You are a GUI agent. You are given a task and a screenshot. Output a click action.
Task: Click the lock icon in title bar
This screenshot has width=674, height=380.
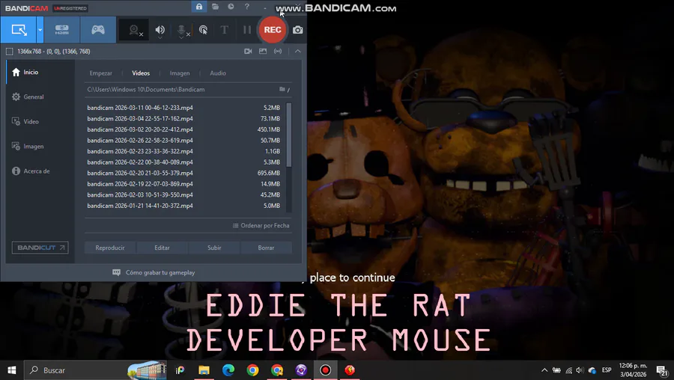click(x=199, y=7)
